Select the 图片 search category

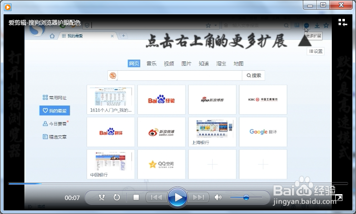pos(186,63)
